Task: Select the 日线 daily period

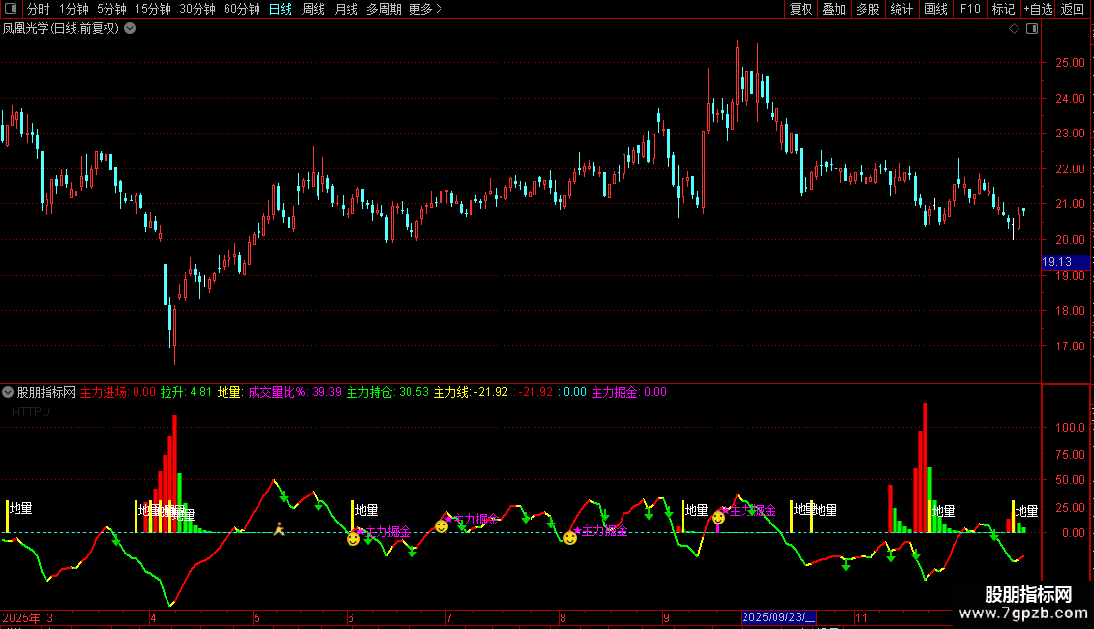Action: [x=281, y=9]
